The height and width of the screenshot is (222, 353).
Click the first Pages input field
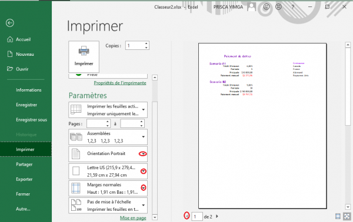(96, 123)
